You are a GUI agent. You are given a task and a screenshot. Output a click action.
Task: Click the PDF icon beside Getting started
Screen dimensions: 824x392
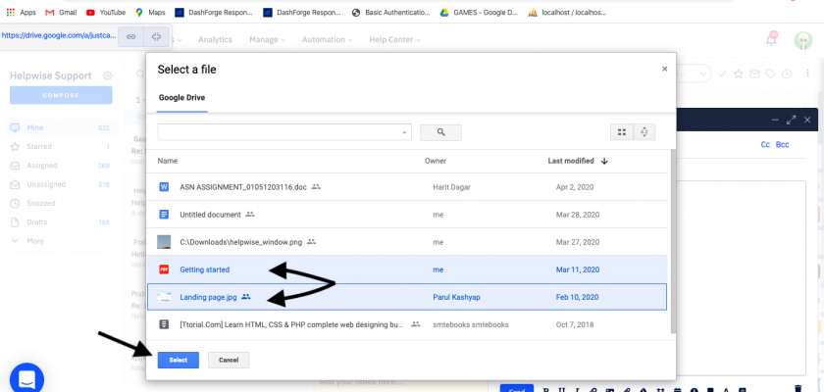click(x=165, y=269)
